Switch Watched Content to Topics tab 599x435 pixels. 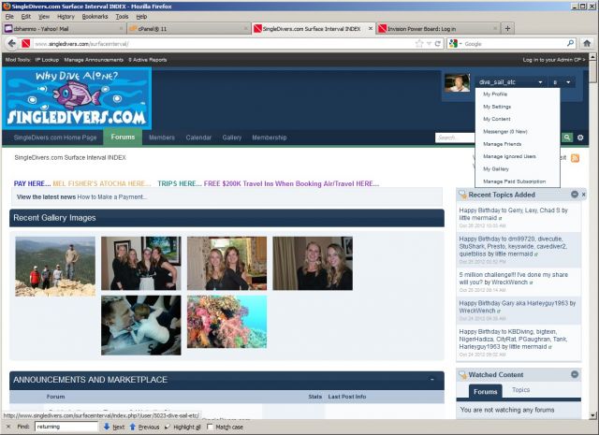click(x=520, y=390)
